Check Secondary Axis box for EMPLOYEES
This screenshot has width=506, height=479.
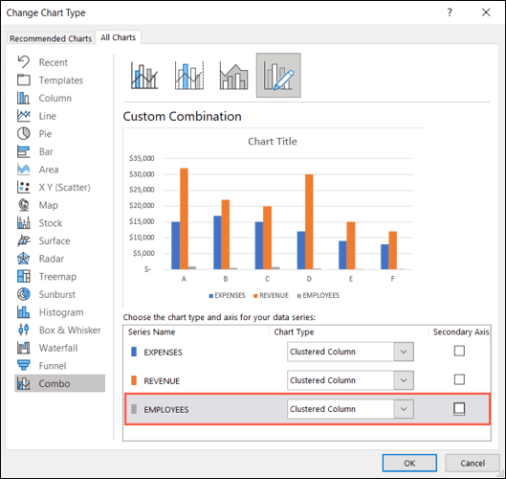click(459, 408)
